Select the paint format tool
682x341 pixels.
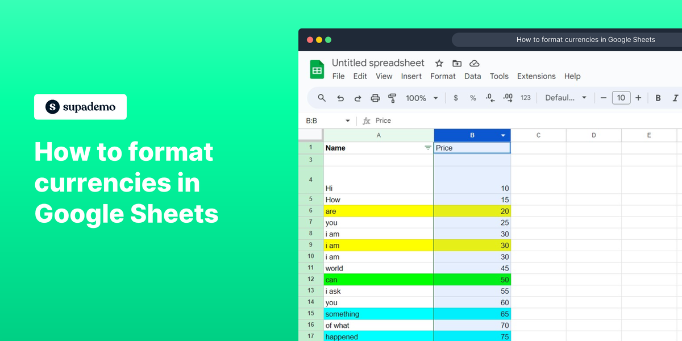pyautogui.click(x=393, y=98)
